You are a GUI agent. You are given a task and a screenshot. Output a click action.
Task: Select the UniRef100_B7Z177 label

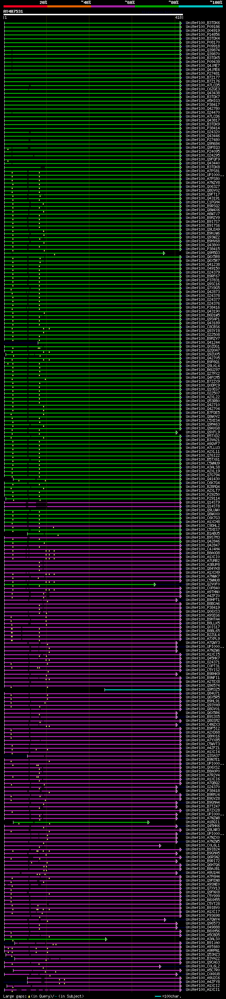[202, 77]
